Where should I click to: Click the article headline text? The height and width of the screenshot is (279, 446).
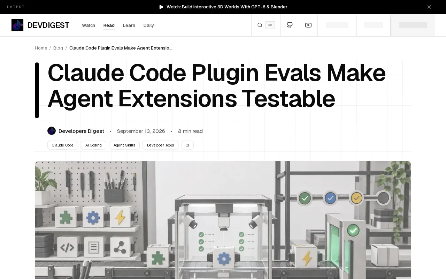click(216, 86)
